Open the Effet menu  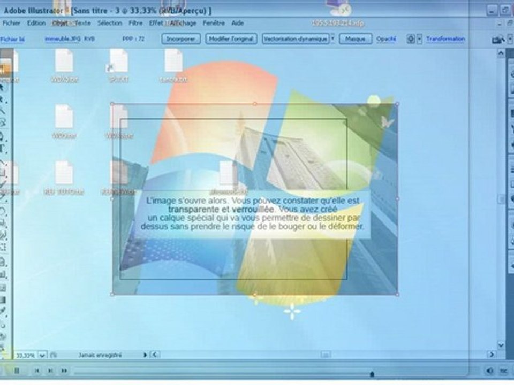point(156,23)
